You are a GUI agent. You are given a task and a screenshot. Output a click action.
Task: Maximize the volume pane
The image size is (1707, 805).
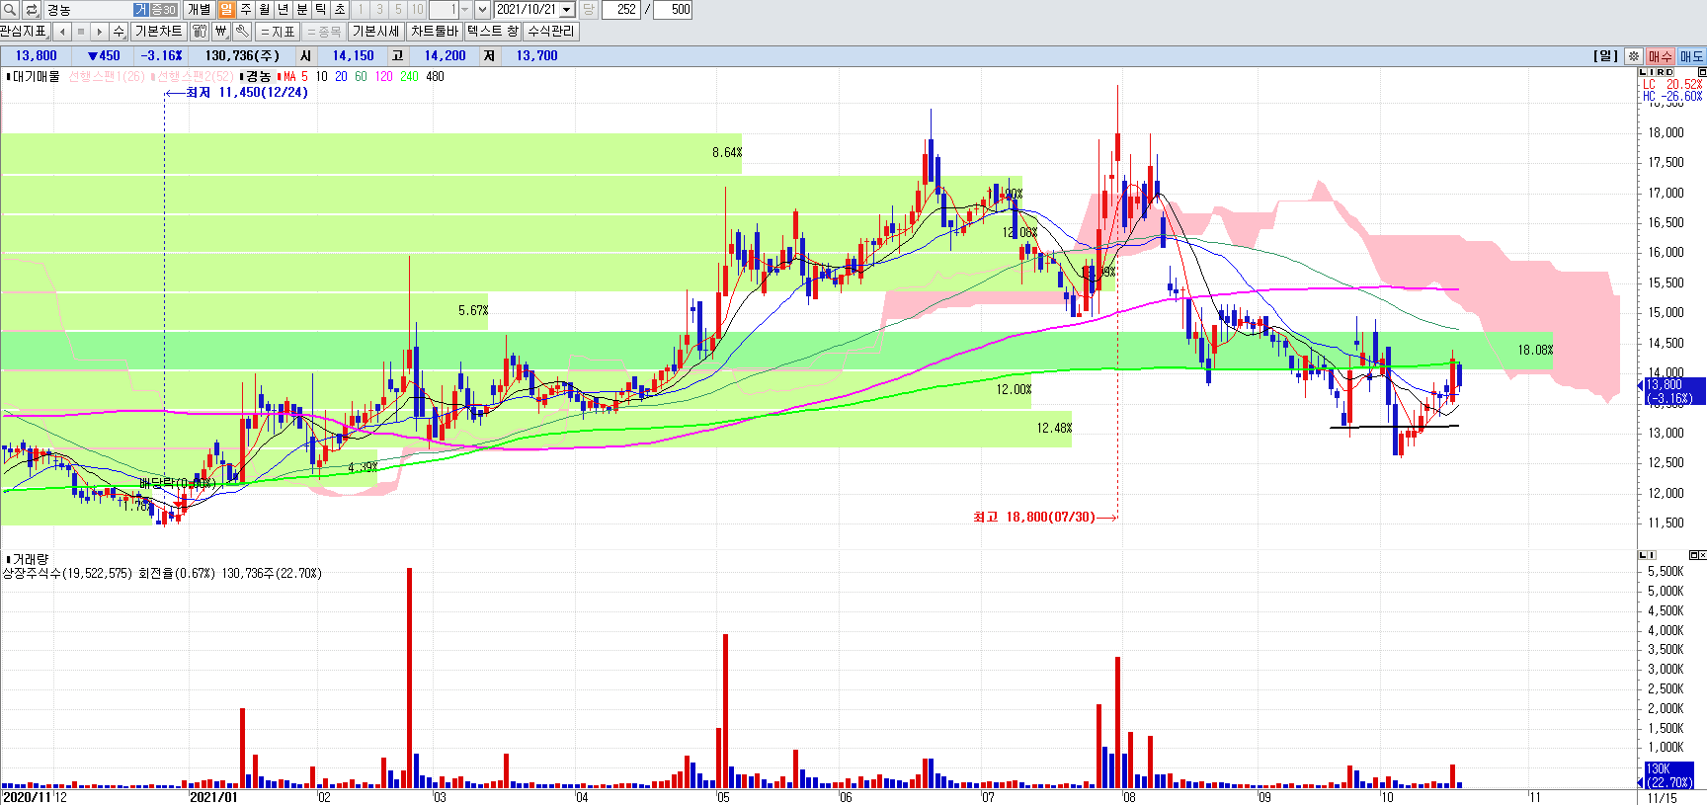[x=1693, y=555]
